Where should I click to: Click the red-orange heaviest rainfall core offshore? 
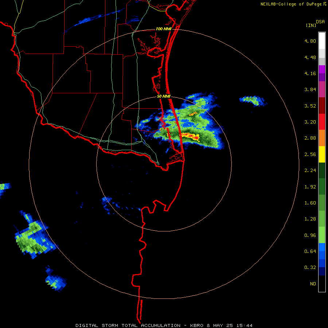(190, 136)
